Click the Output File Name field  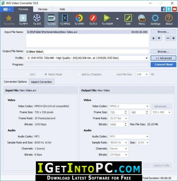(x=87, y=52)
